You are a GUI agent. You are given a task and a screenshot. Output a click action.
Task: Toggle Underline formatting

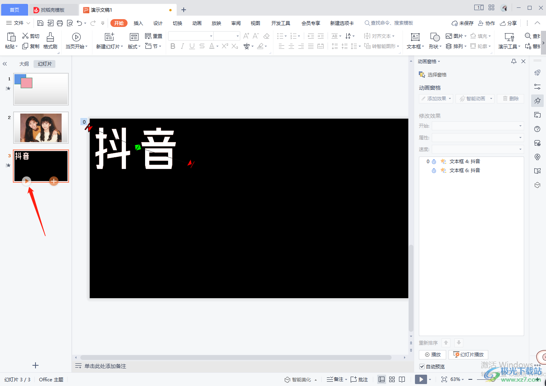click(x=192, y=46)
